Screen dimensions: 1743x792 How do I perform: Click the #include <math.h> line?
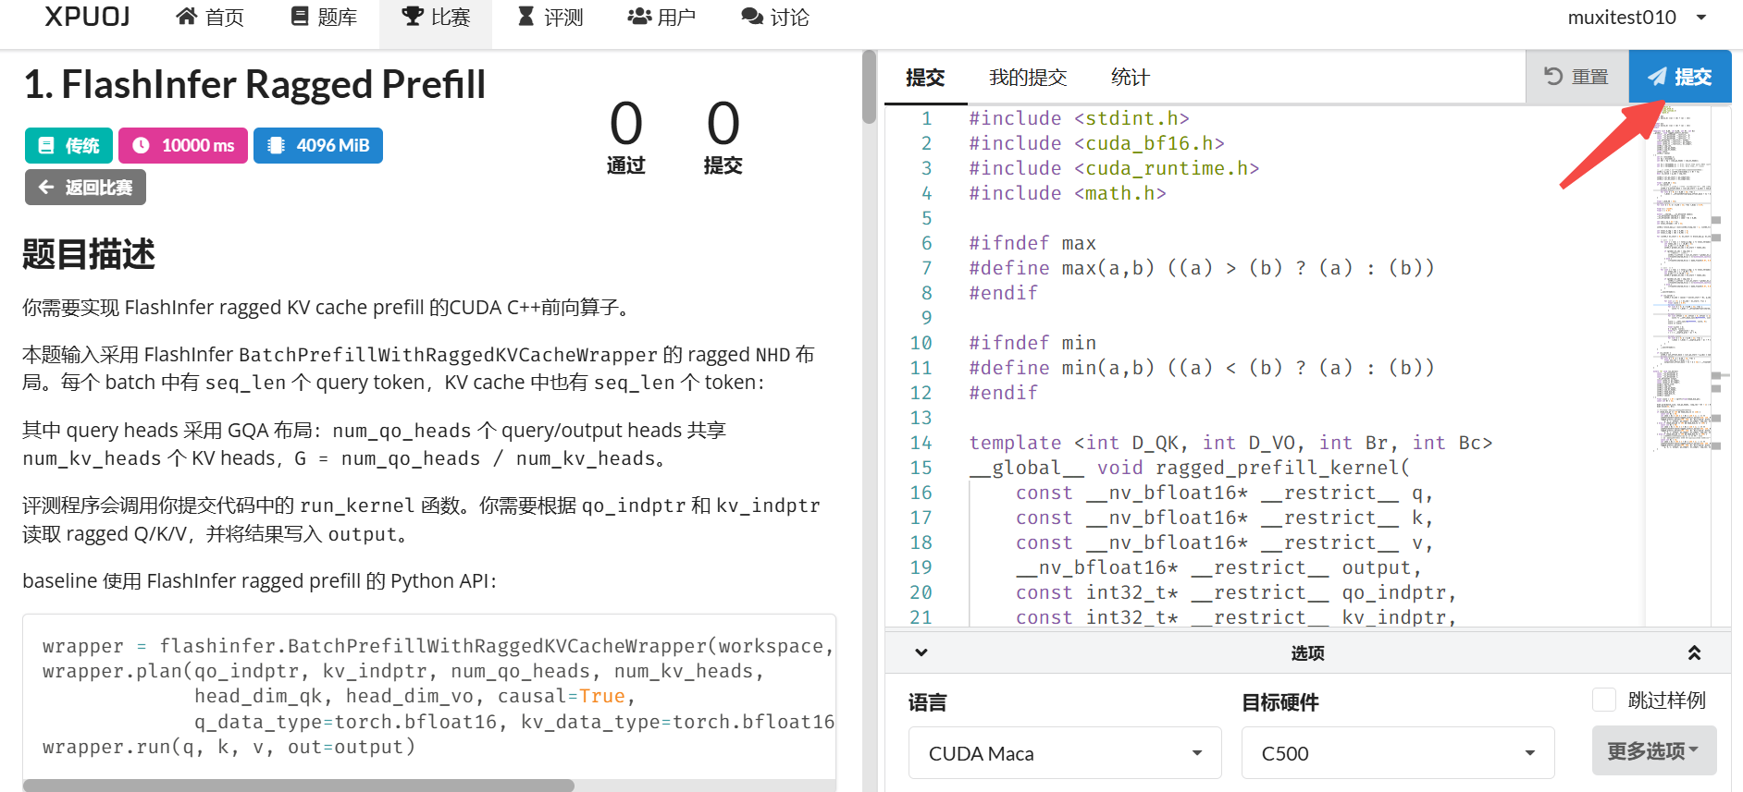pyautogui.click(x=1067, y=193)
